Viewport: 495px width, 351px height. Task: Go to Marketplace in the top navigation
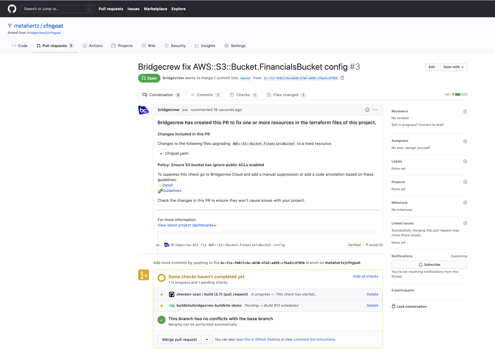[x=155, y=9]
